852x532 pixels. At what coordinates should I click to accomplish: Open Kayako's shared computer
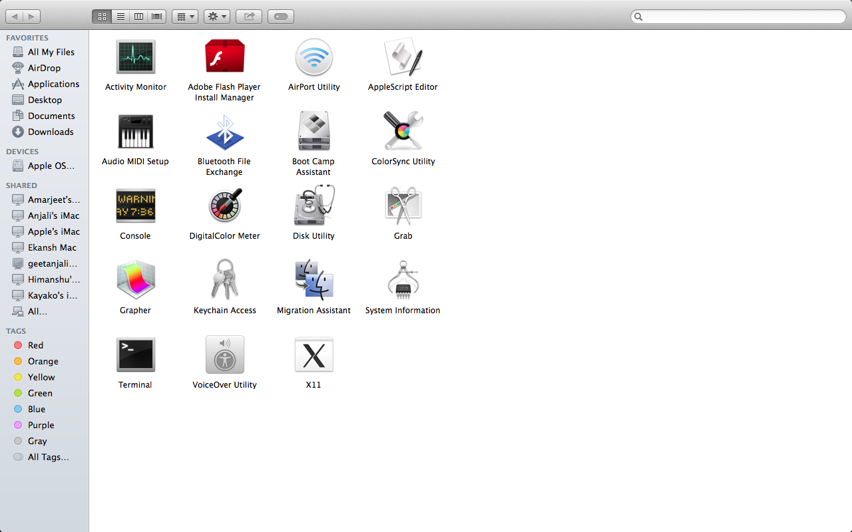[44, 295]
